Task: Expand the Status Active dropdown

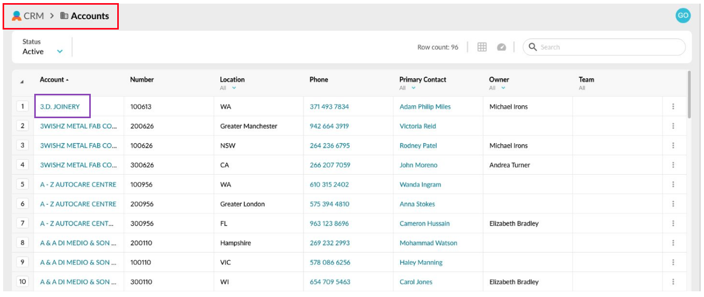Action: coord(60,52)
